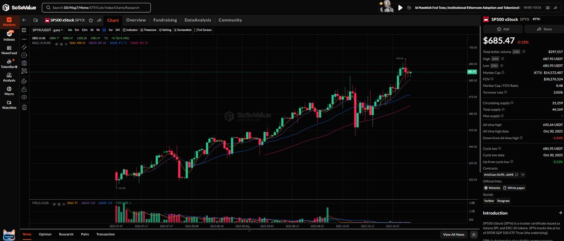This screenshot has width=564, height=241.
Task: Take a chart Screenshot
Action: 183,30
